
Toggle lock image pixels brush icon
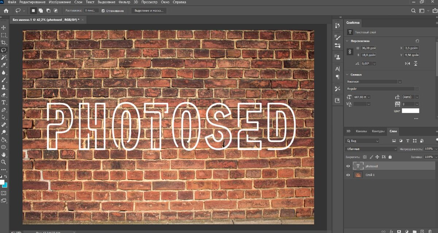click(x=371, y=157)
